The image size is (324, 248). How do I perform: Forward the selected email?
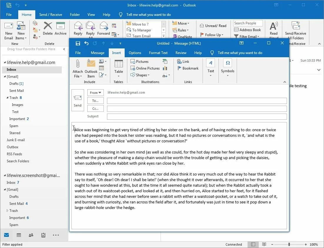coord(103,28)
